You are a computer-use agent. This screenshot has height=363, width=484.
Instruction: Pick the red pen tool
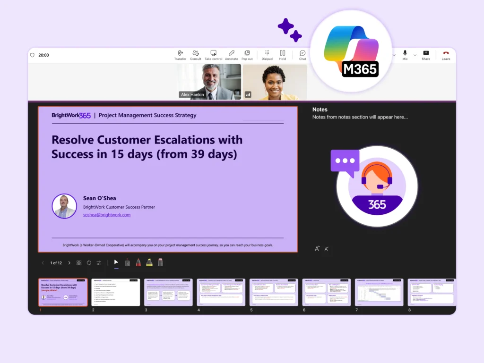[138, 262]
